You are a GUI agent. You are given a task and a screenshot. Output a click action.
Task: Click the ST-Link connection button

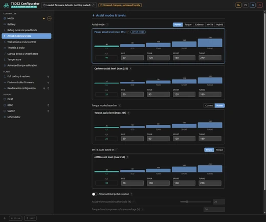pos(15,218)
